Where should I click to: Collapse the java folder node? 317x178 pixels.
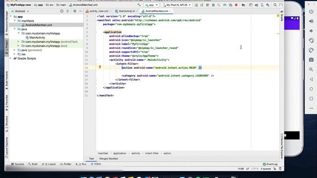click(15, 29)
